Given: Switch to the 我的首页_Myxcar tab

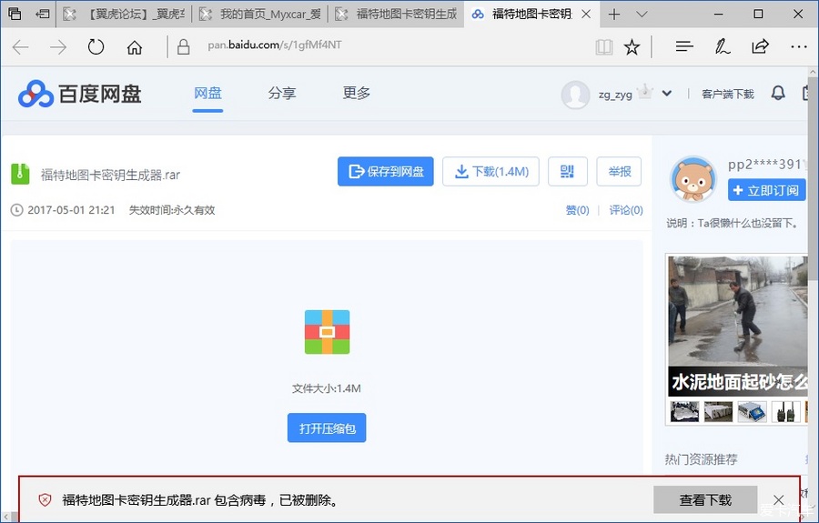Looking at the screenshot, I should [x=260, y=14].
